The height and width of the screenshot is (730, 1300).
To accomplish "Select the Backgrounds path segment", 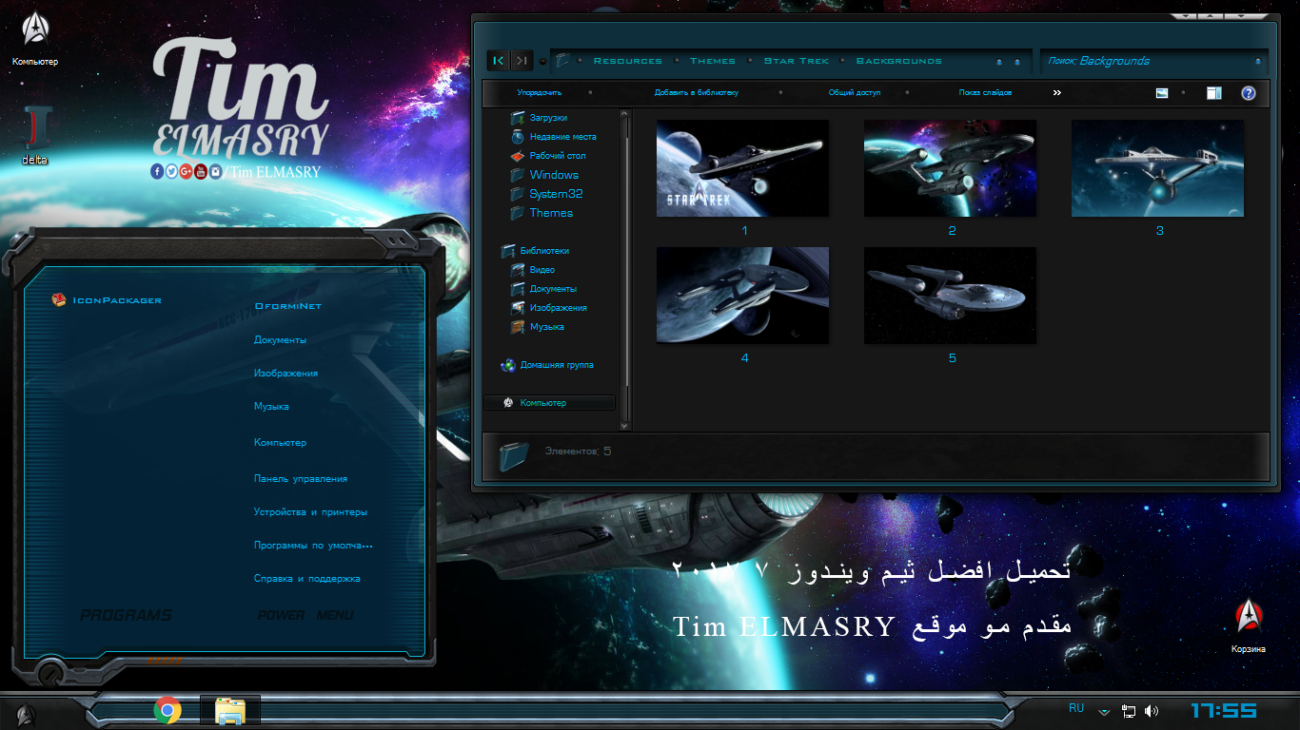I will click(899, 61).
